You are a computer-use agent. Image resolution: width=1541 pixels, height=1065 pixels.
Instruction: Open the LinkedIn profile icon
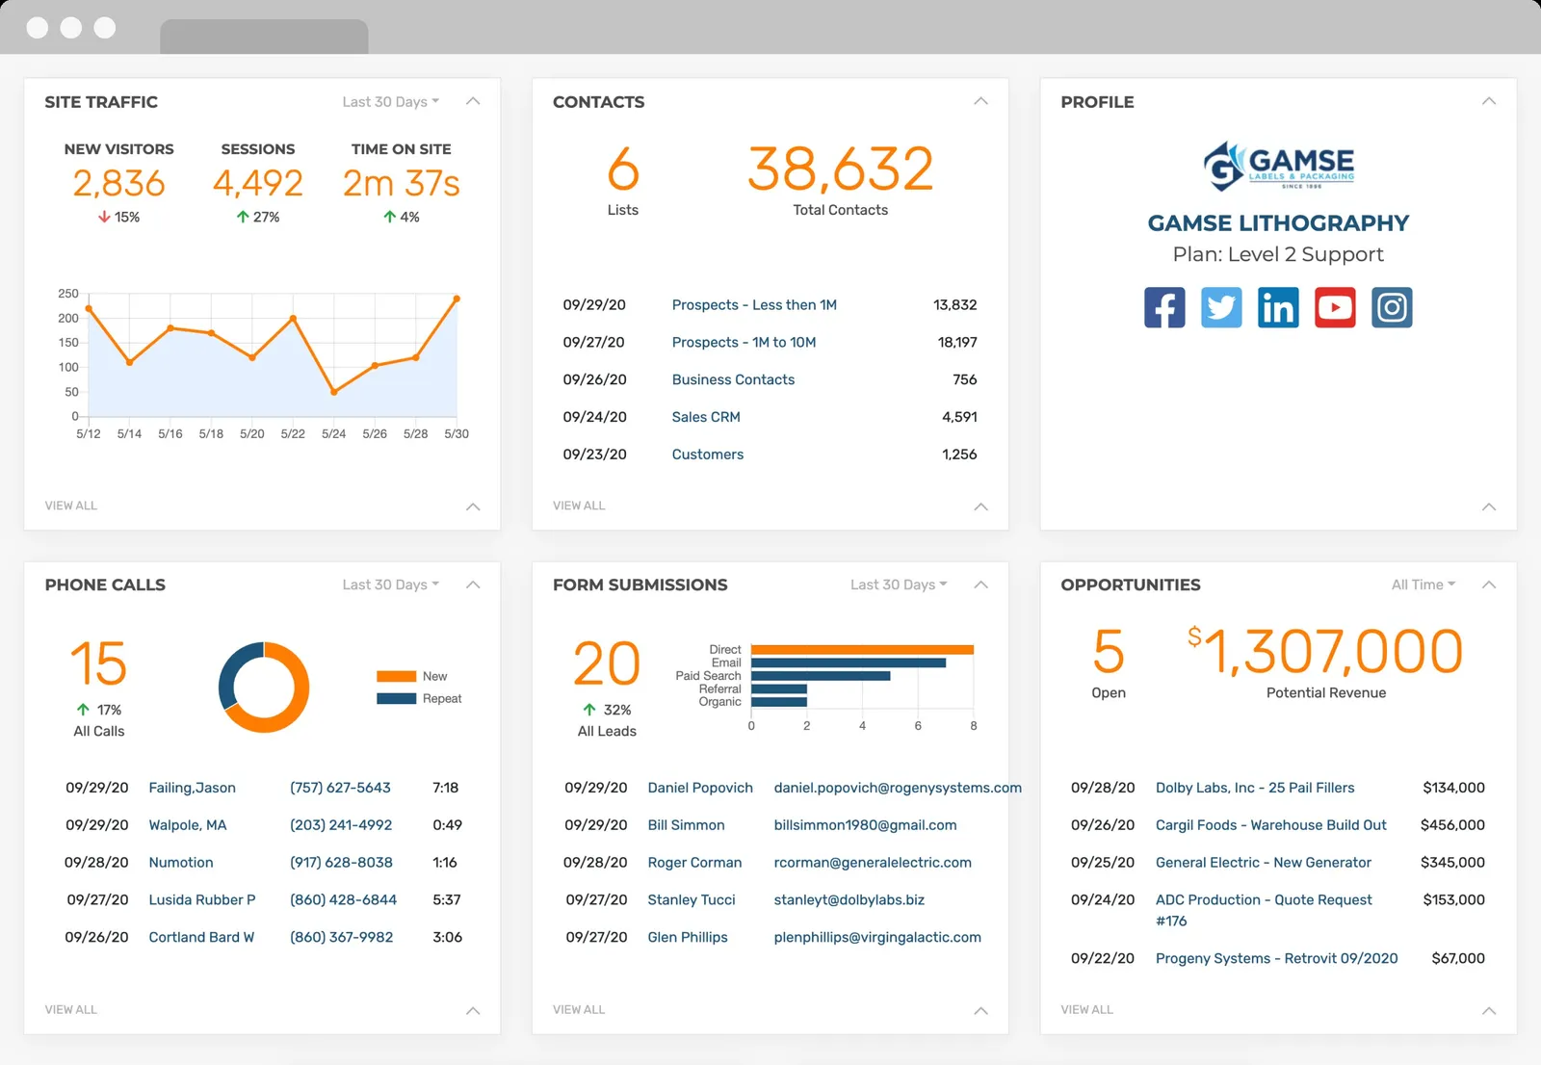(x=1278, y=307)
